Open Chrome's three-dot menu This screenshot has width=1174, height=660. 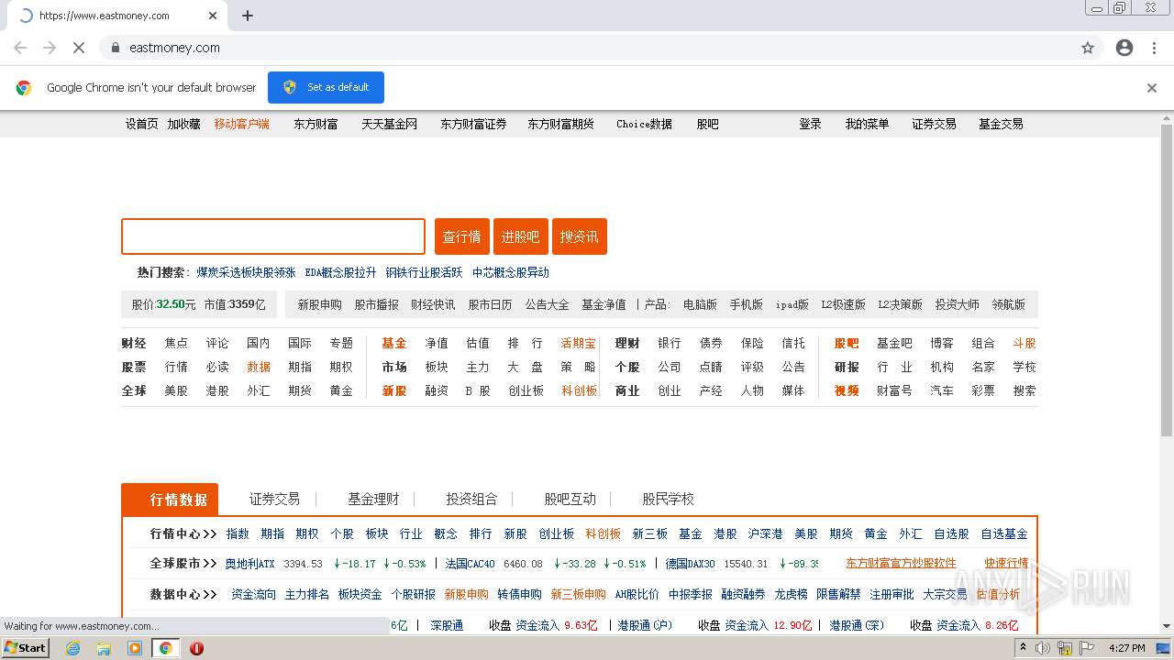point(1154,48)
